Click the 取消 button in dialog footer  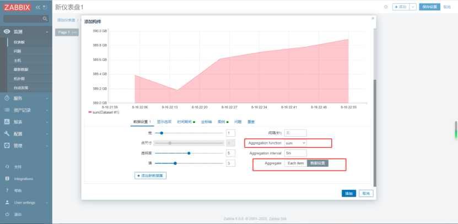(x=367, y=193)
